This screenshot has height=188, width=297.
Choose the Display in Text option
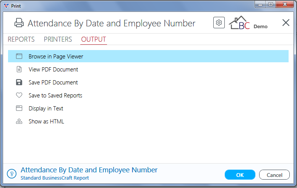click(x=148, y=108)
